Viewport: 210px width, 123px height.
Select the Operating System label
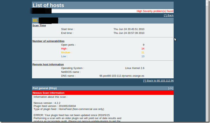pyautogui.click(x=73, y=68)
